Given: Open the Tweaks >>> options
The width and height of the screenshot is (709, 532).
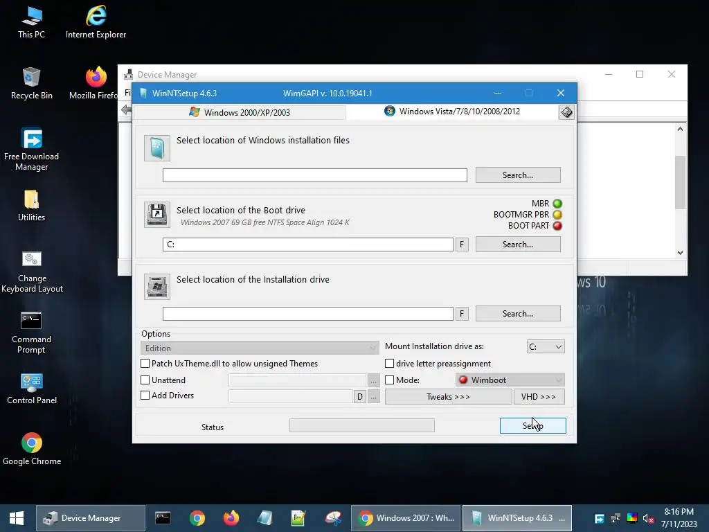Looking at the screenshot, I should coord(448,397).
